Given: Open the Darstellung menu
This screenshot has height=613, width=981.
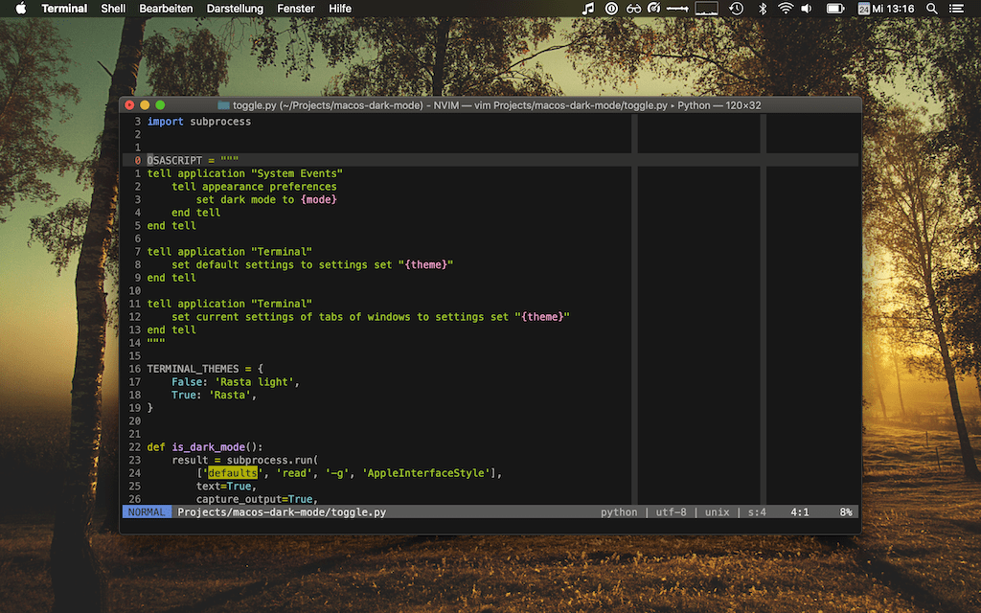Looking at the screenshot, I should point(235,8).
